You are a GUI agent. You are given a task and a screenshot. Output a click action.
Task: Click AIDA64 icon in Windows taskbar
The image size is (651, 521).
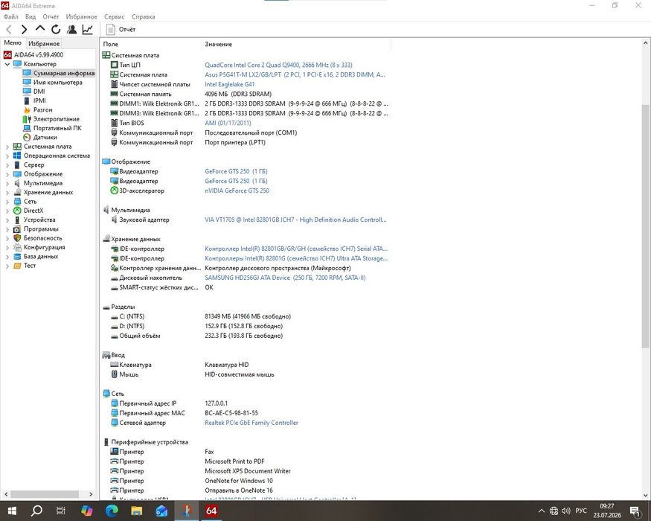click(211, 511)
